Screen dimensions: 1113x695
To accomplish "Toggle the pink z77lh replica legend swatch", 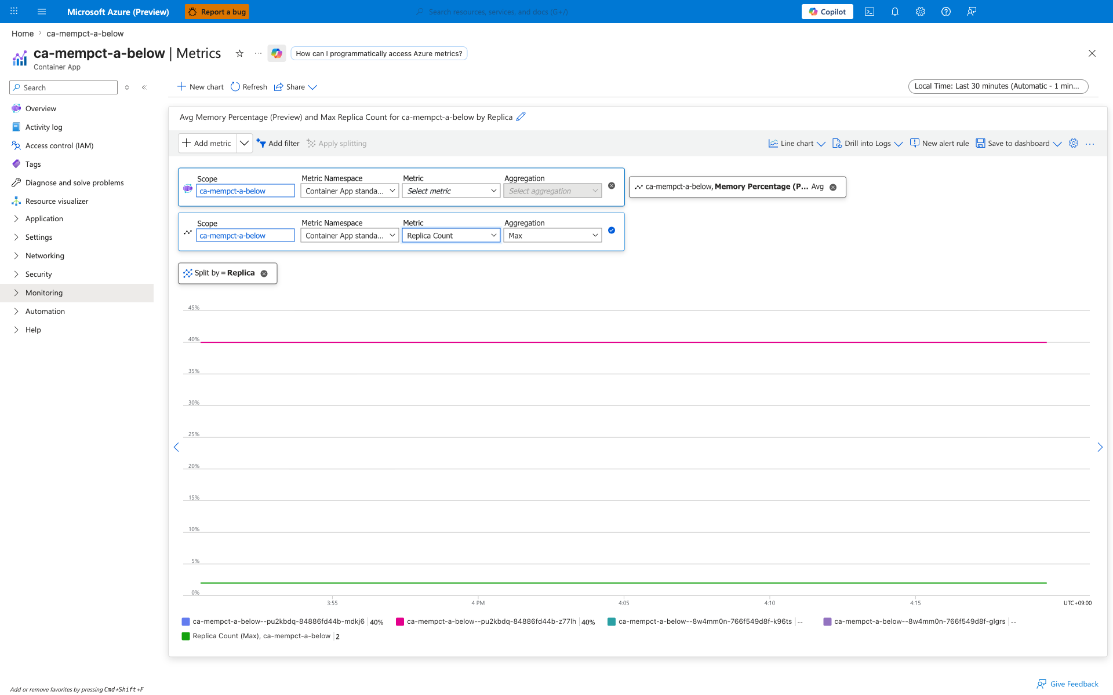I will (400, 621).
